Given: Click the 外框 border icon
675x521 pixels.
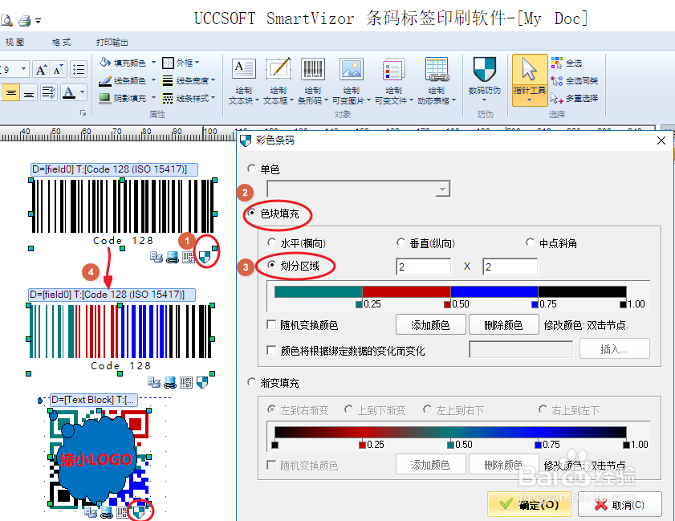Looking at the screenshot, I should point(168,63).
